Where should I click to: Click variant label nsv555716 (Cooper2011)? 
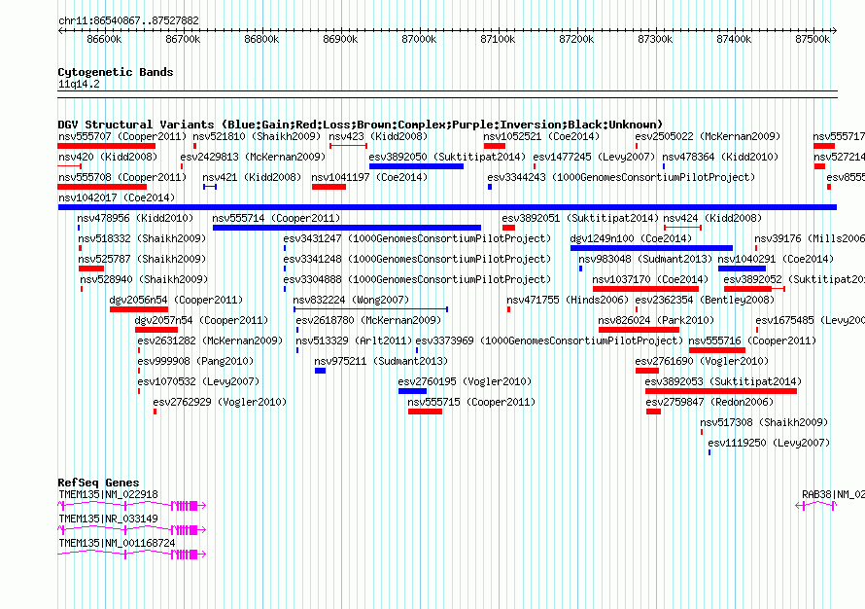pos(752,340)
